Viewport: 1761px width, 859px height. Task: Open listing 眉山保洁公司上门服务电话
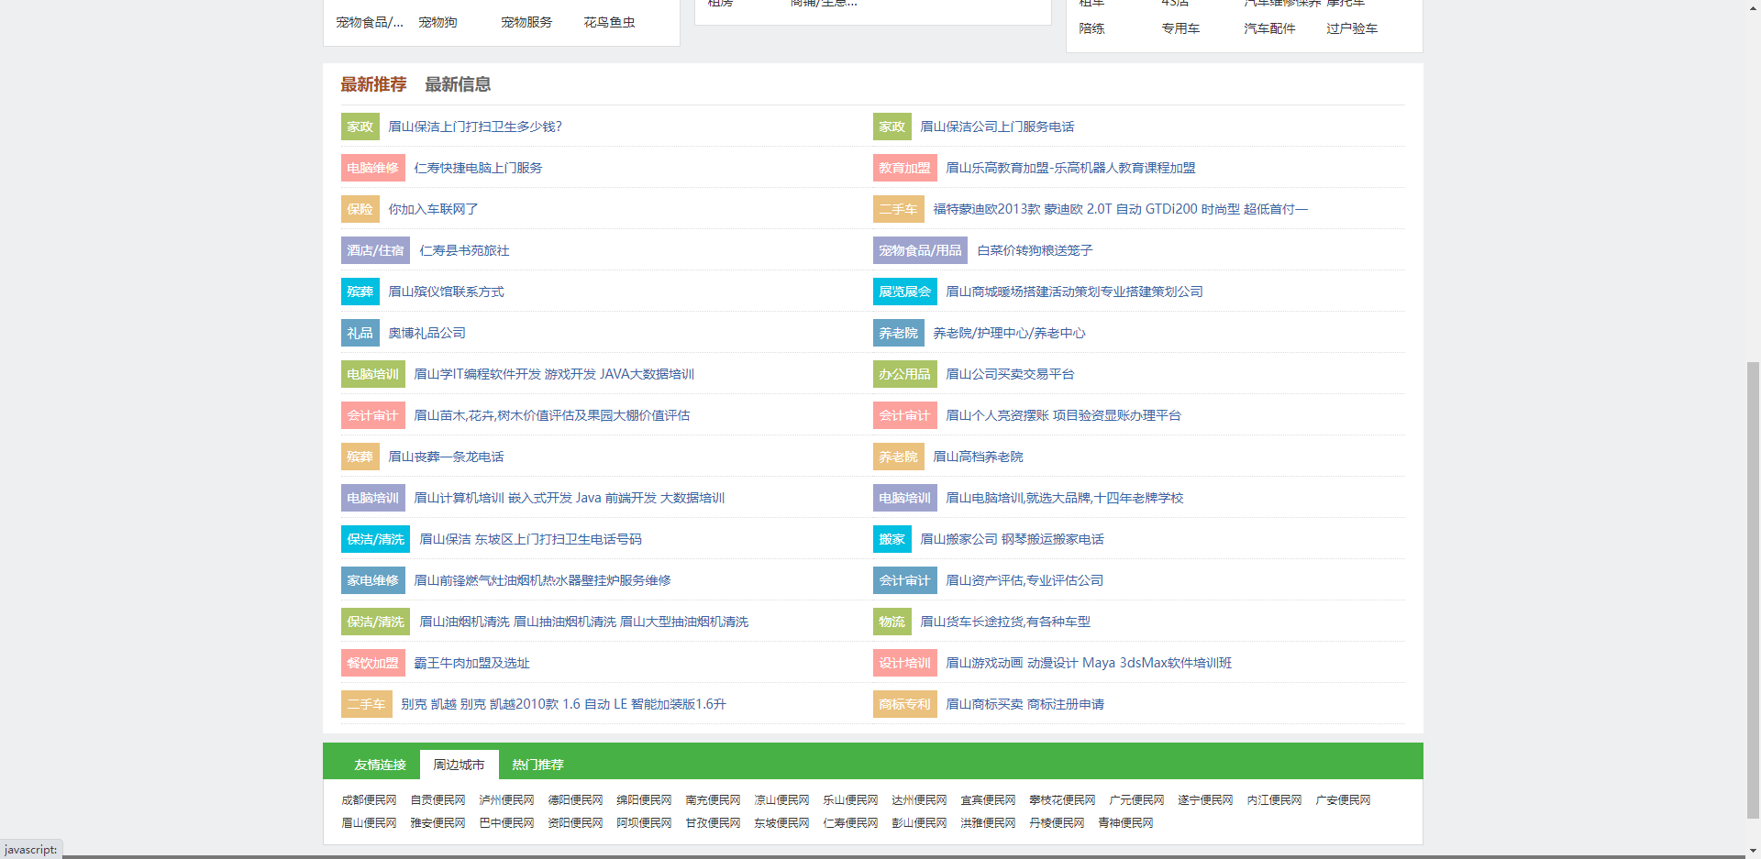tap(997, 127)
